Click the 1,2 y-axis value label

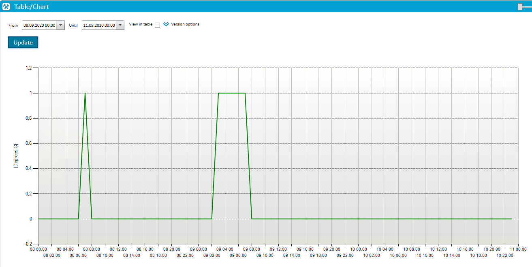click(x=28, y=68)
